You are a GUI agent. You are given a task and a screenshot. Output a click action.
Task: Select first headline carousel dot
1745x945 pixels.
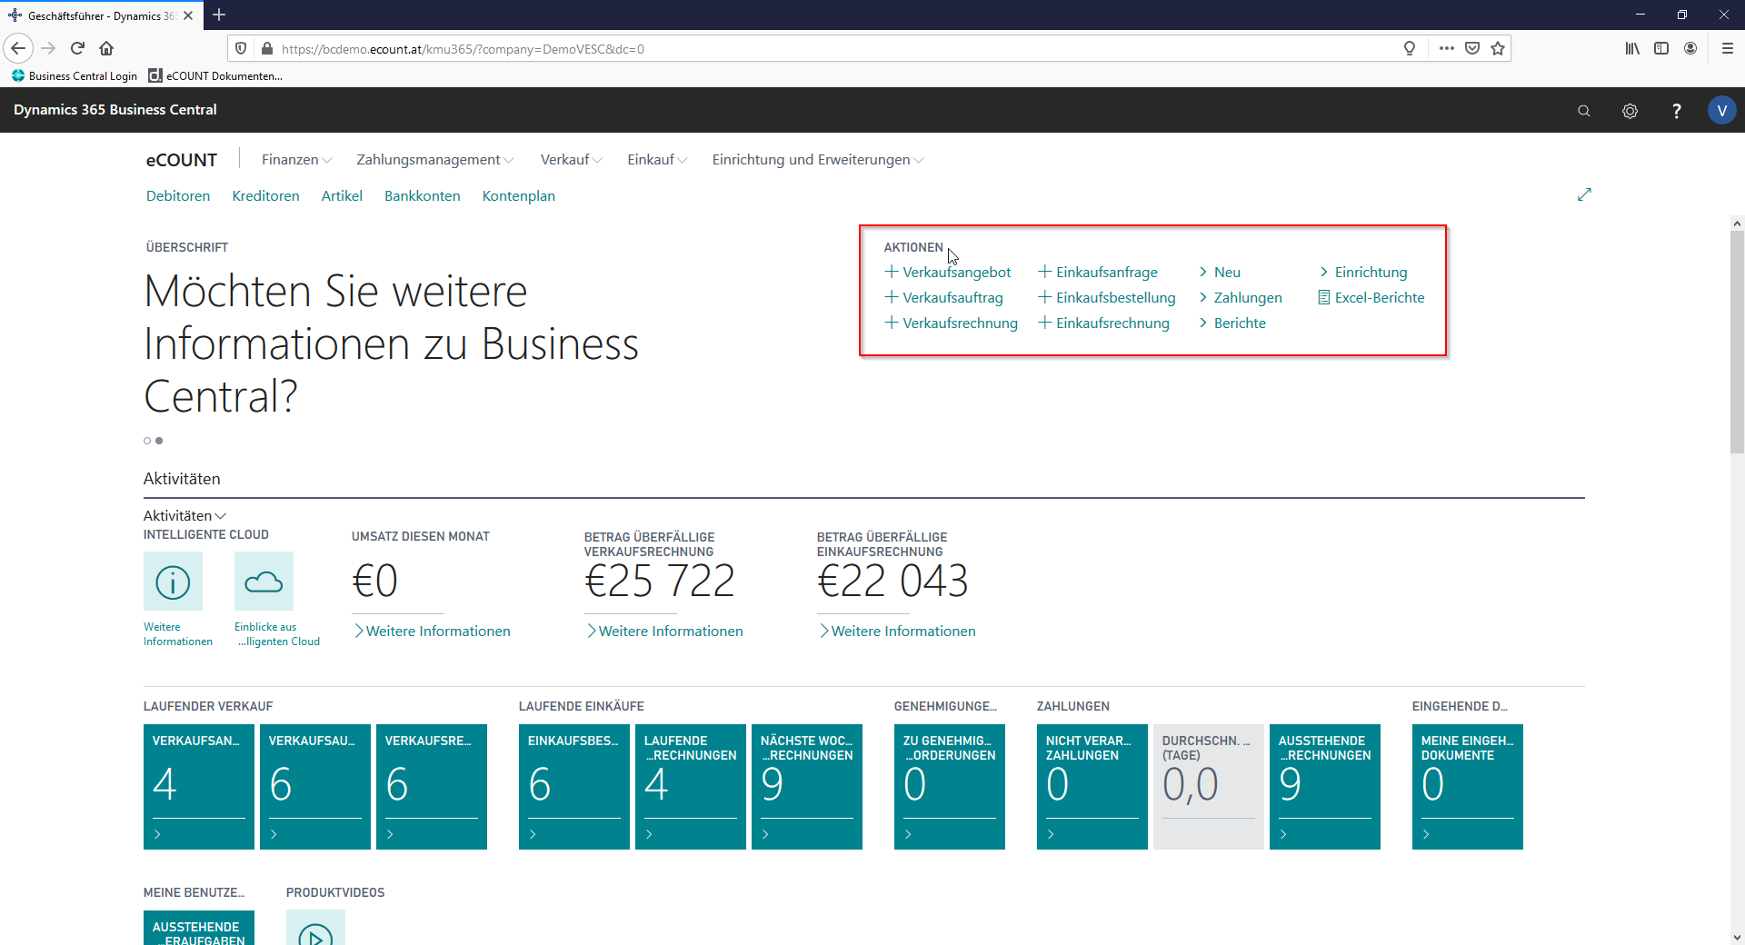[x=147, y=441]
